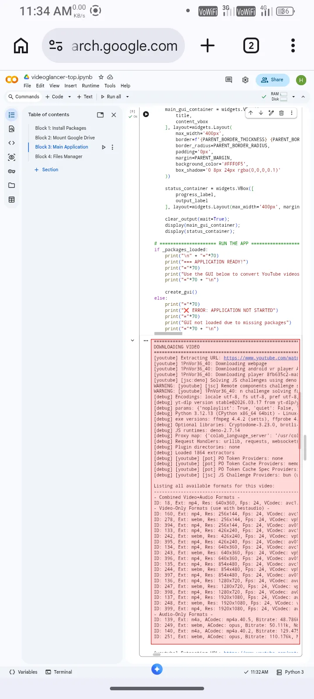Click the cloud save status icon

pos(110,77)
